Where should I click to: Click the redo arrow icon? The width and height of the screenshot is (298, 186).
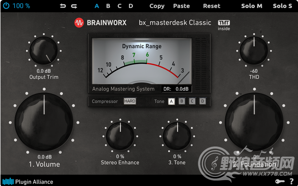coord(74,6)
